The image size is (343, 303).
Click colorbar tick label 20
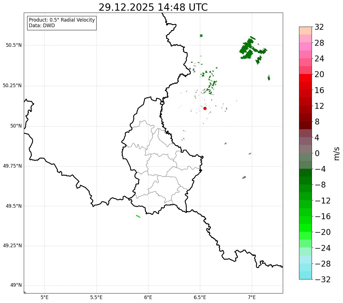[319, 75]
